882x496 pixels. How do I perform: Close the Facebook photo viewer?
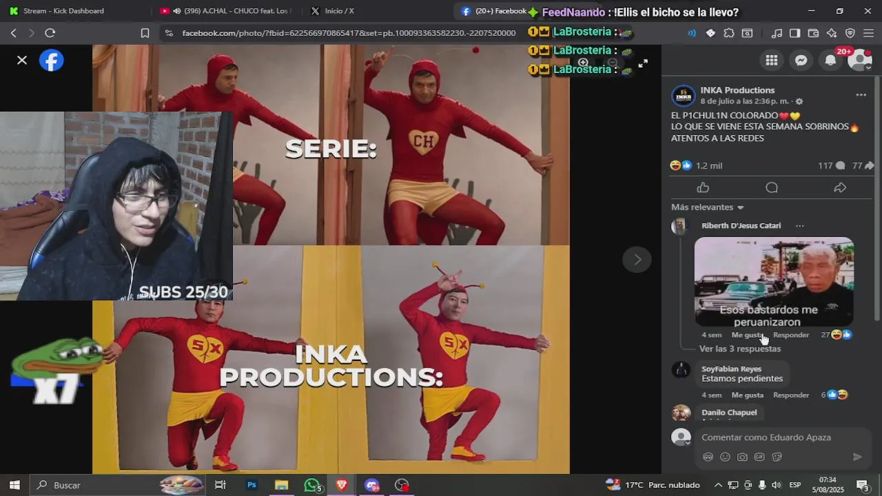[x=22, y=61]
